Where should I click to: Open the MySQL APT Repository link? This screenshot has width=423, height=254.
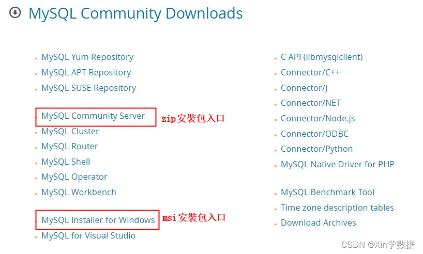[86, 72]
